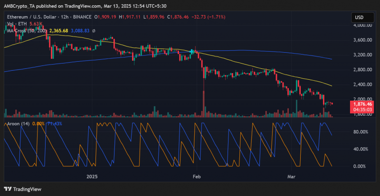Select the Feb label on the time axis
This screenshot has height=196, width=380.
[197, 176]
